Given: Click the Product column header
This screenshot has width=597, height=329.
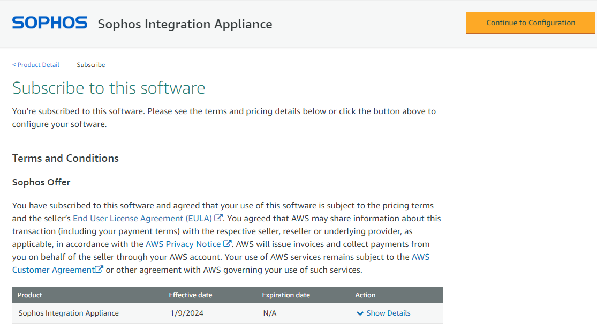Looking at the screenshot, I should 30,295.
